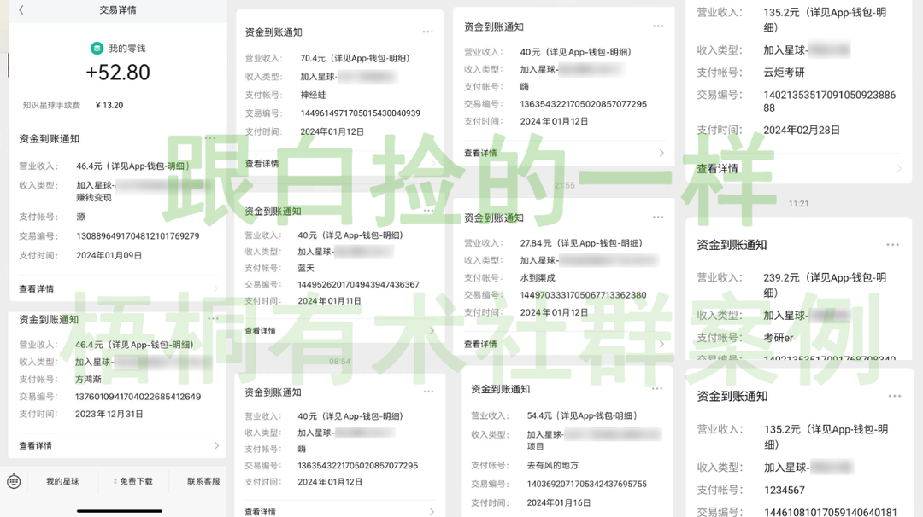Tap "..." on the 方鸿渐 notification card

[x=214, y=318]
